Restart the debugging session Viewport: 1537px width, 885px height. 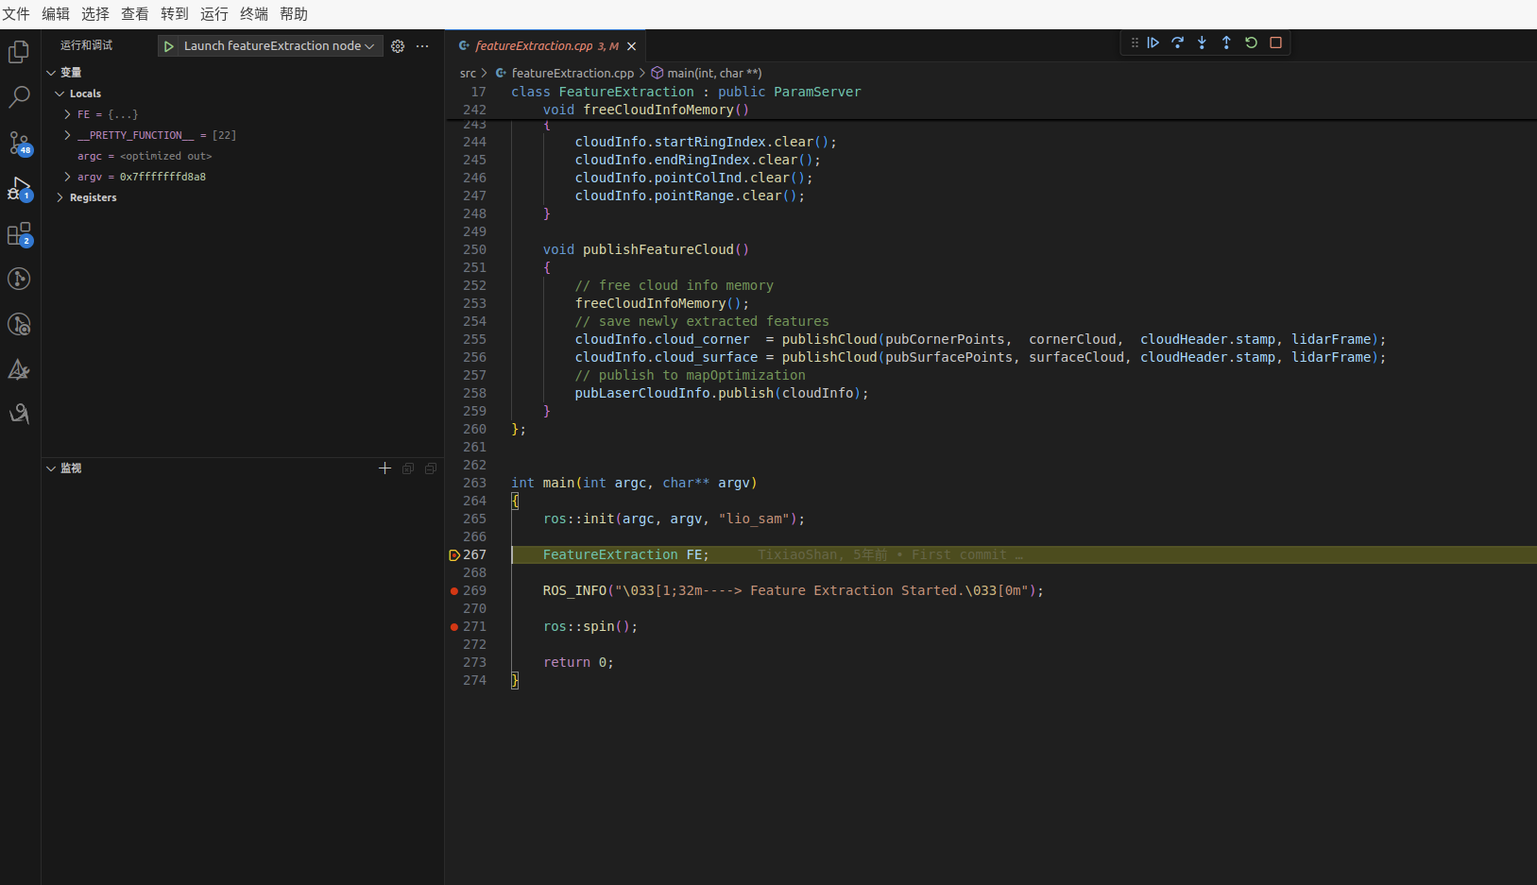pos(1251,43)
